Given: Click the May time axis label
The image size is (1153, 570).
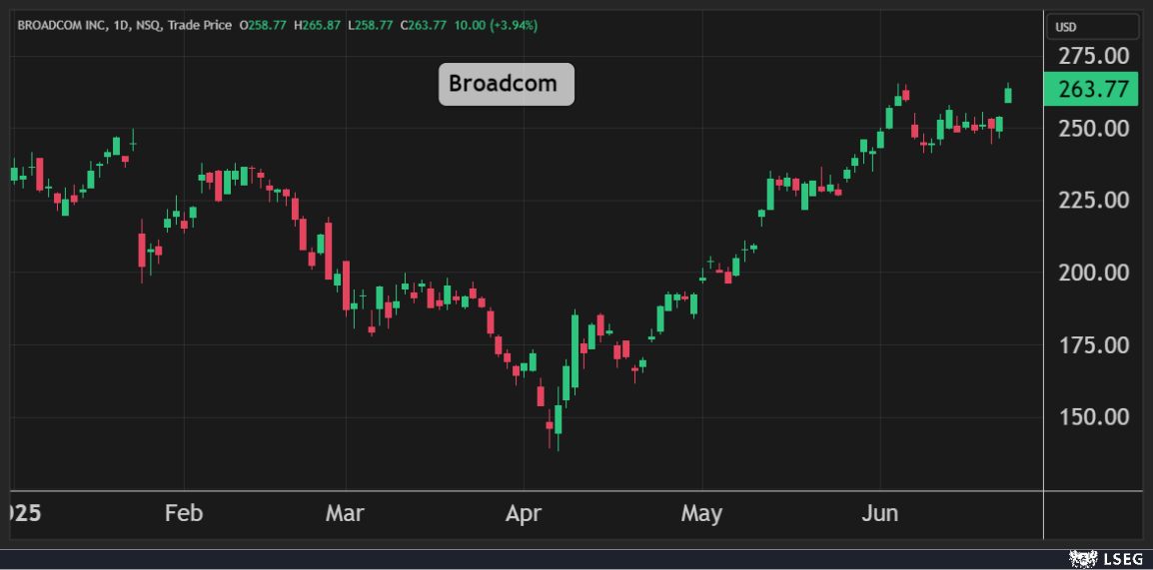Looking at the screenshot, I should point(701,513).
